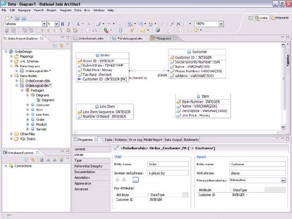The image size is (292, 219).
Task: Click the open perspective icon near Data
Action: 251,18
